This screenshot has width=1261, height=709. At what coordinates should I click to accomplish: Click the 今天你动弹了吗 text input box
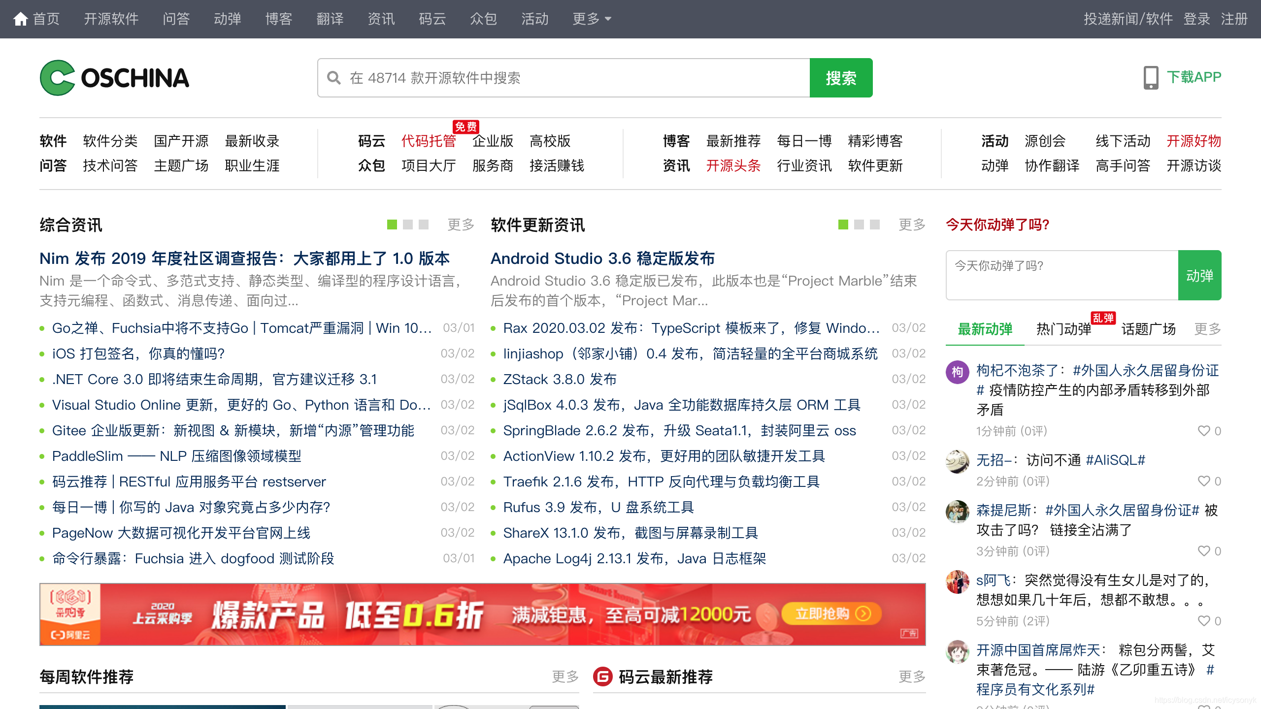1062,275
